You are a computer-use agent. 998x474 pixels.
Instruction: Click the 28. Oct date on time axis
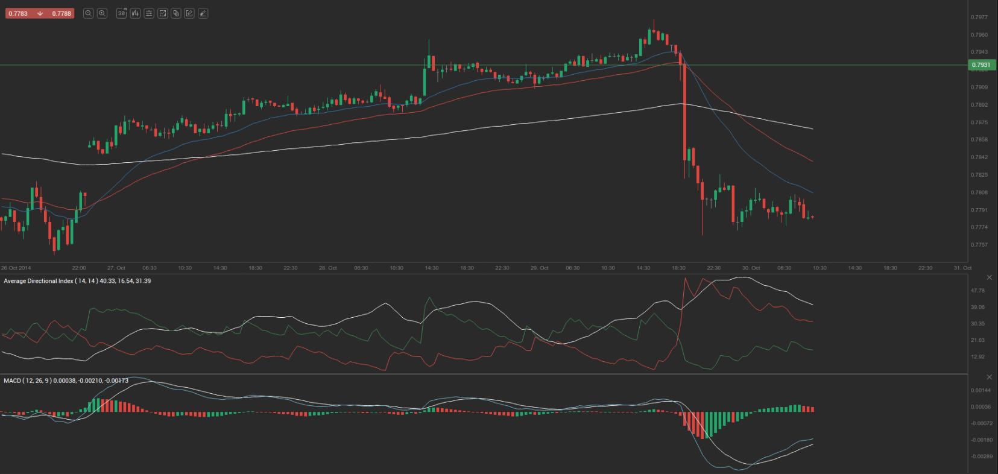(x=328, y=268)
